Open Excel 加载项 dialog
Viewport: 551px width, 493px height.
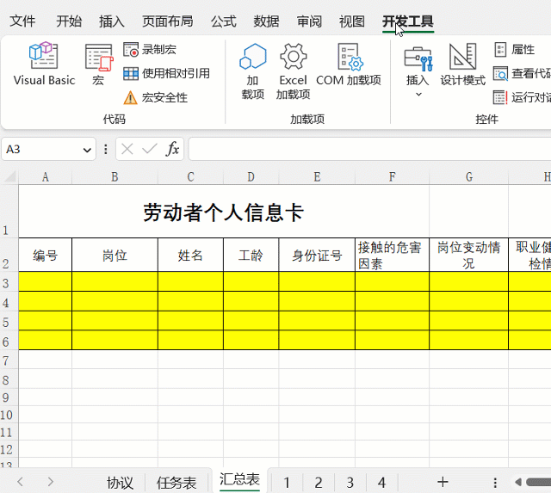click(x=293, y=71)
